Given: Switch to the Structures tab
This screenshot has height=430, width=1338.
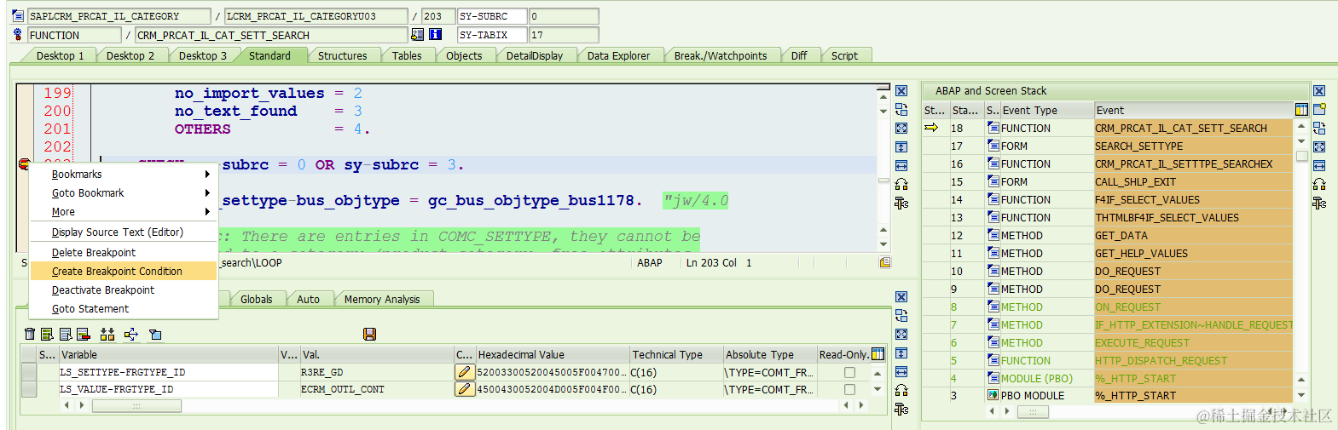Looking at the screenshot, I should tap(342, 55).
